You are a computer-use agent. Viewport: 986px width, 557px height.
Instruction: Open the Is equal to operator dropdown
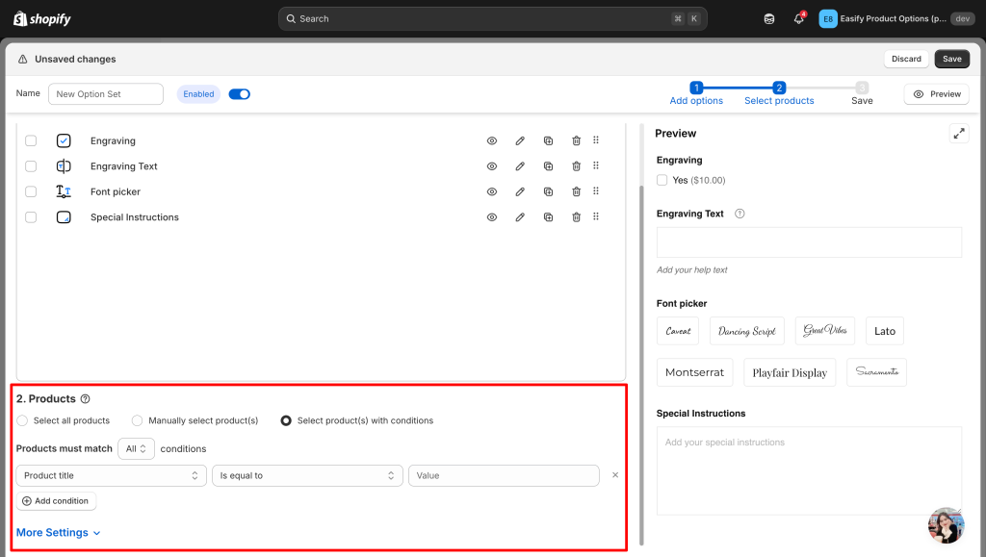click(x=307, y=475)
